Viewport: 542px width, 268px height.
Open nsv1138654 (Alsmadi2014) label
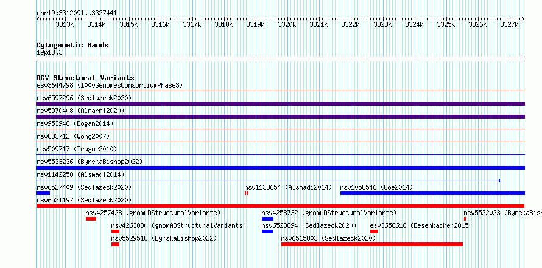tap(288, 187)
